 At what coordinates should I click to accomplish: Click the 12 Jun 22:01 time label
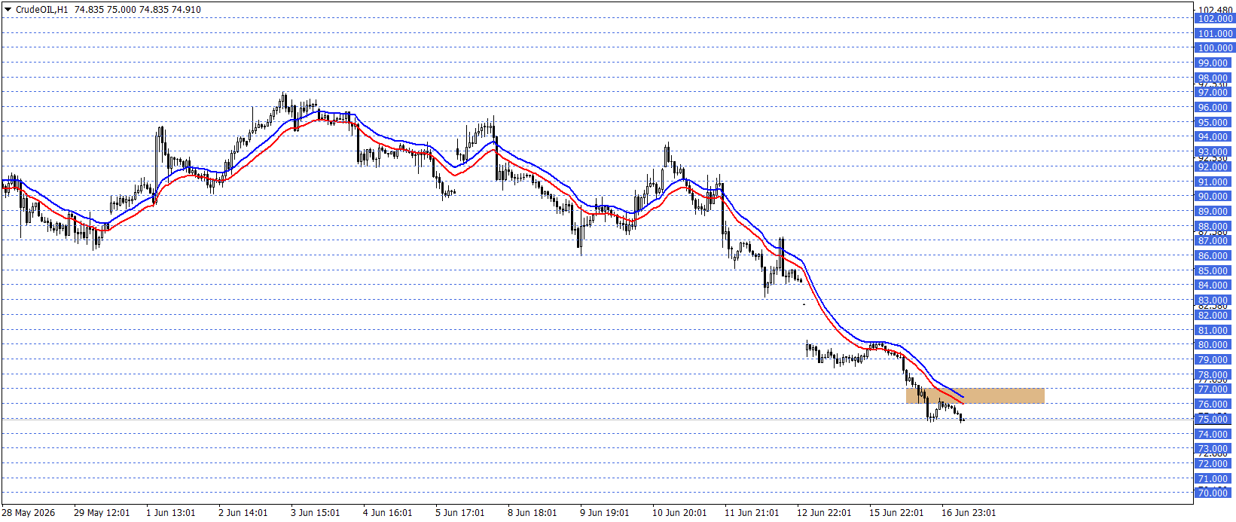point(824,513)
